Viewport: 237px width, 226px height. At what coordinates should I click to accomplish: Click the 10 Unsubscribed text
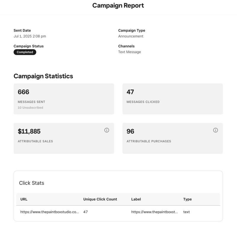click(31, 108)
